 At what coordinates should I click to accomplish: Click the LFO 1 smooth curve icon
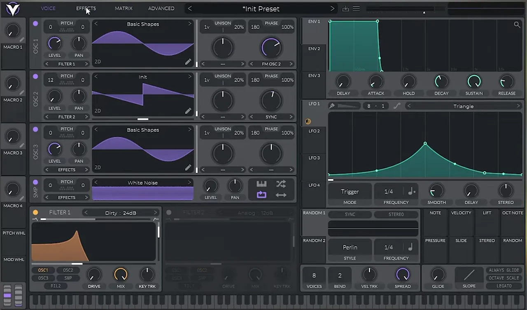(396, 106)
